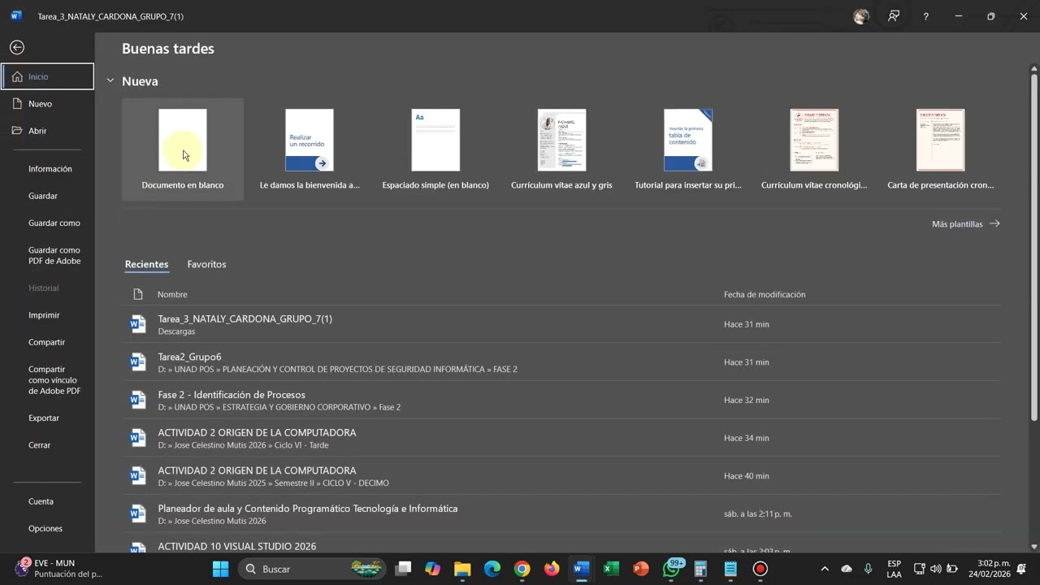
Task: Click the user account profile picture
Action: point(861,16)
